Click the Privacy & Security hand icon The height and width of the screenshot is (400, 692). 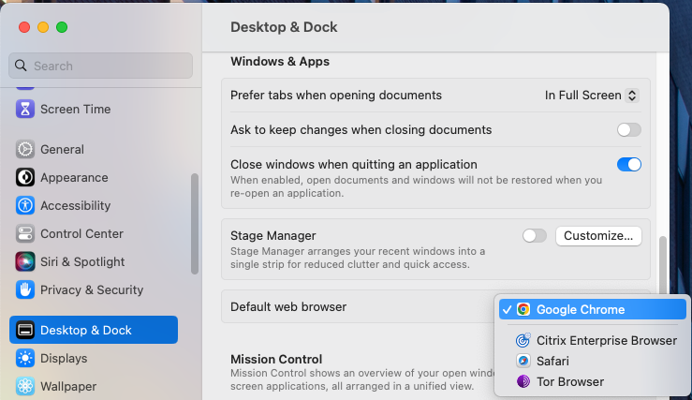(x=25, y=289)
